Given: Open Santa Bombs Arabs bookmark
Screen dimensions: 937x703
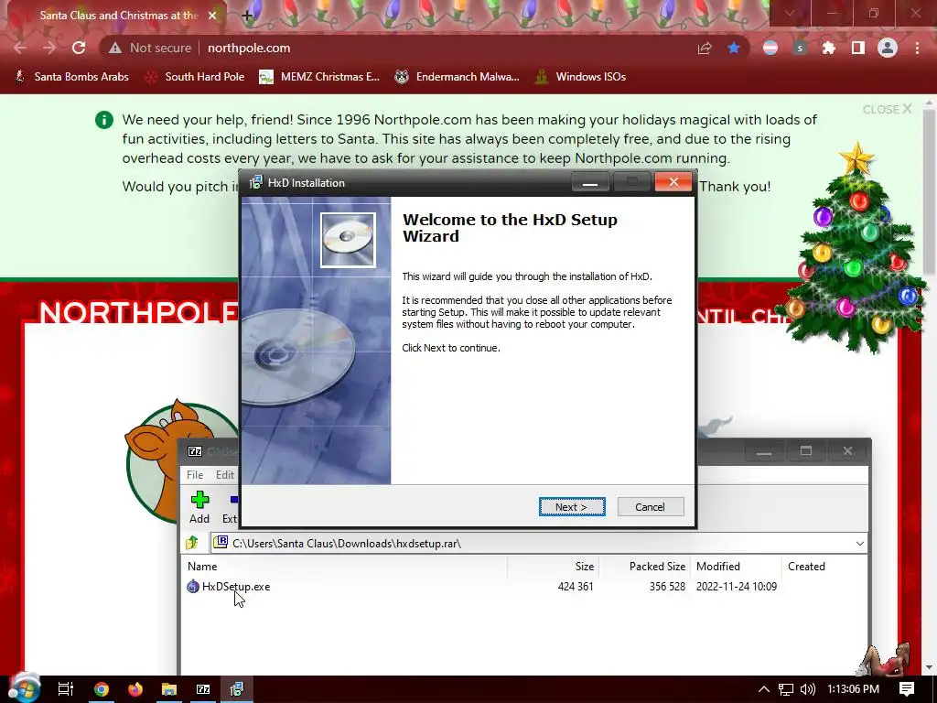Looking at the screenshot, I should pos(71,77).
